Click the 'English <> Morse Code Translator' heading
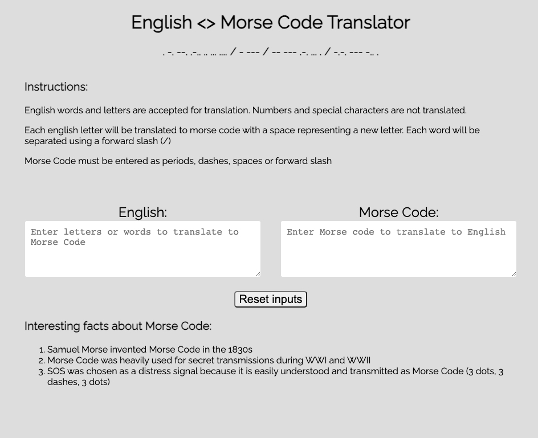Screen dimensions: 538x438 270,22
